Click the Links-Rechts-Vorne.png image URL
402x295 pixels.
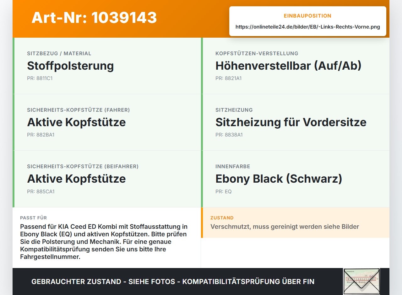(x=308, y=27)
